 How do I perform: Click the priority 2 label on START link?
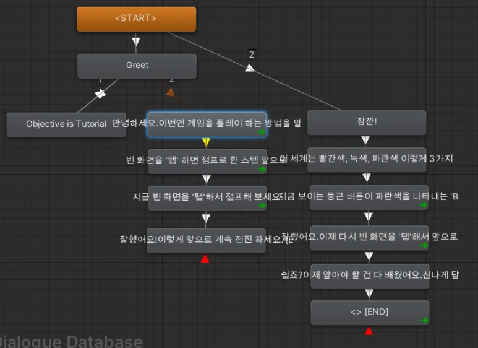[x=252, y=54]
